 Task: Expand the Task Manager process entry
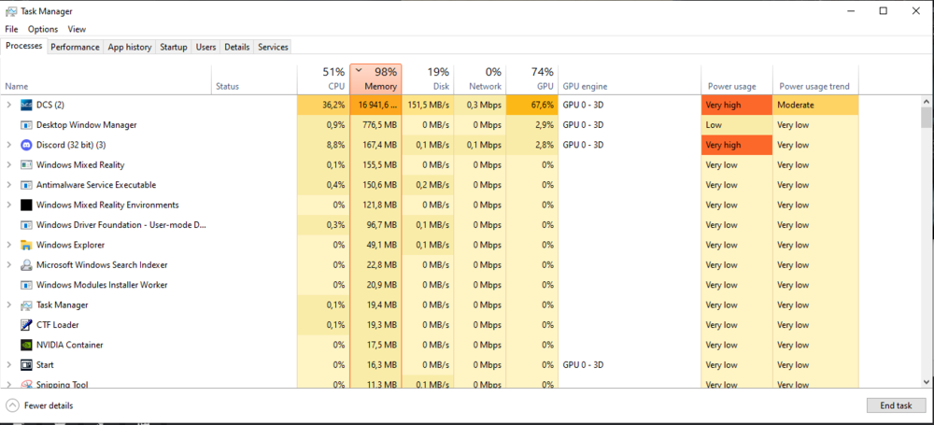[x=9, y=305]
